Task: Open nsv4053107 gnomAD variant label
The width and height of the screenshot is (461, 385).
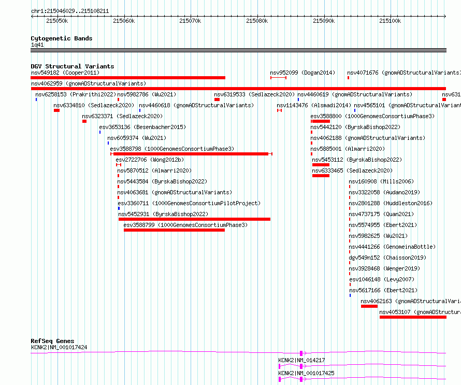Action: (x=420, y=312)
